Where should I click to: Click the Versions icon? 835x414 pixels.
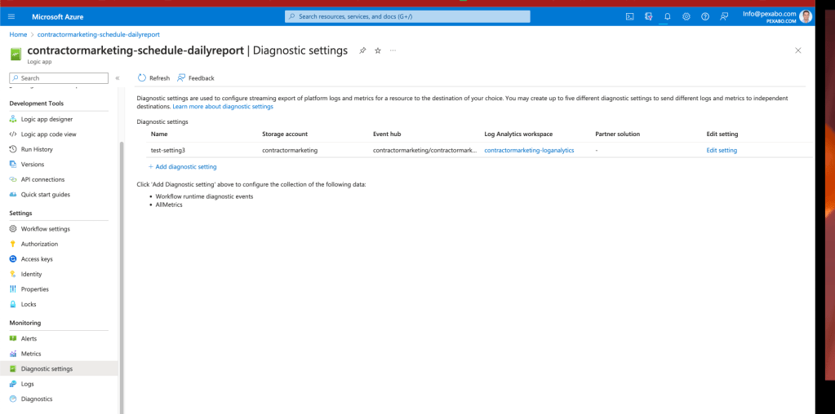pyautogui.click(x=13, y=165)
